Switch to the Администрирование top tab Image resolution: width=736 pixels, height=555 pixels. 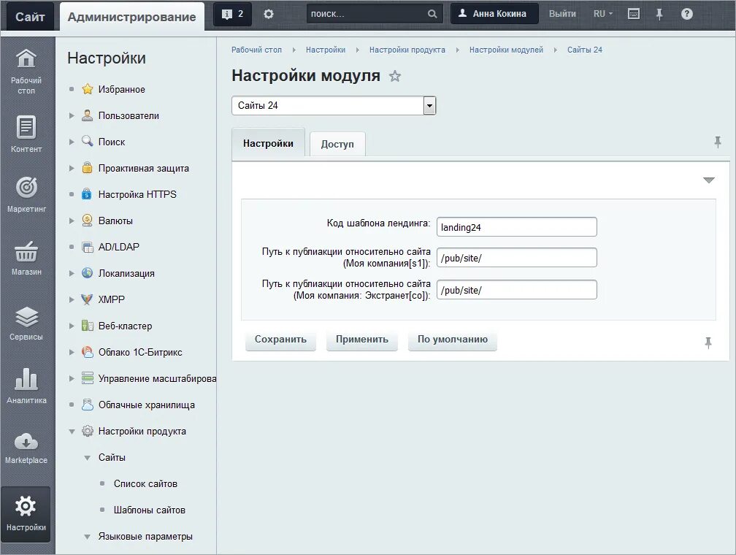[132, 17]
